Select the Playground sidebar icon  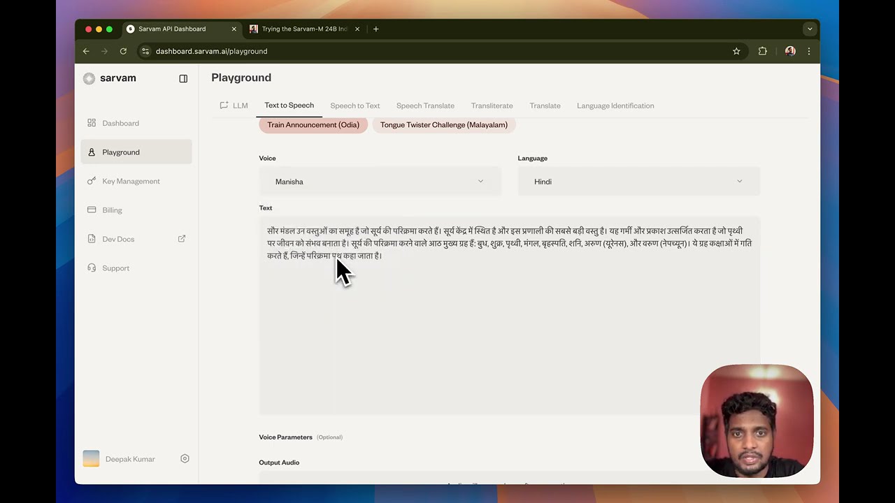(x=92, y=152)
